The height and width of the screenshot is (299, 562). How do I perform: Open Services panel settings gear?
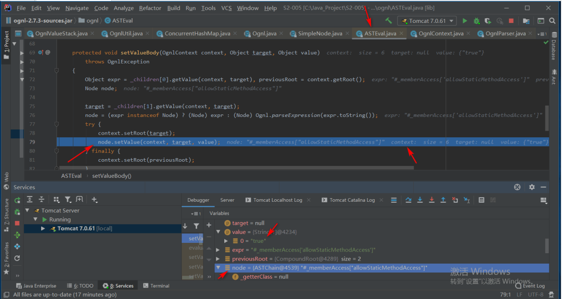click(531, 187)
